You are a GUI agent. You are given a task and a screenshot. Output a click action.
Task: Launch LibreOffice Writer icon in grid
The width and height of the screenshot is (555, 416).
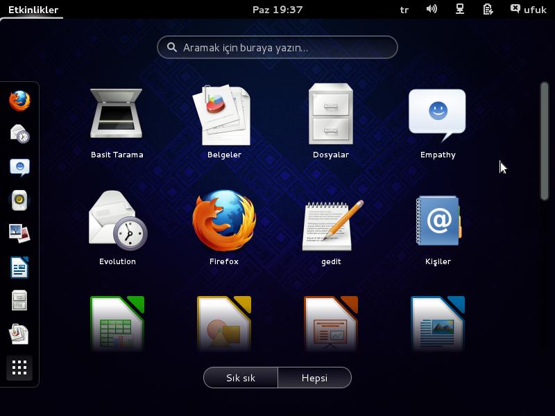click(438, 323)
